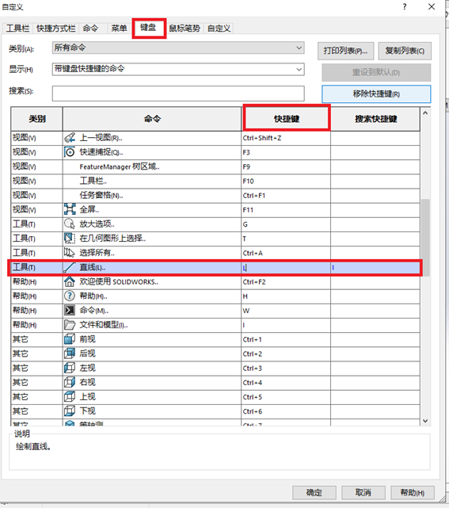Switch to the 工具栏 tab

(x=17, y=29)
